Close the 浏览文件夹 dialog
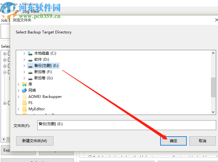 (x=216, y=20)
